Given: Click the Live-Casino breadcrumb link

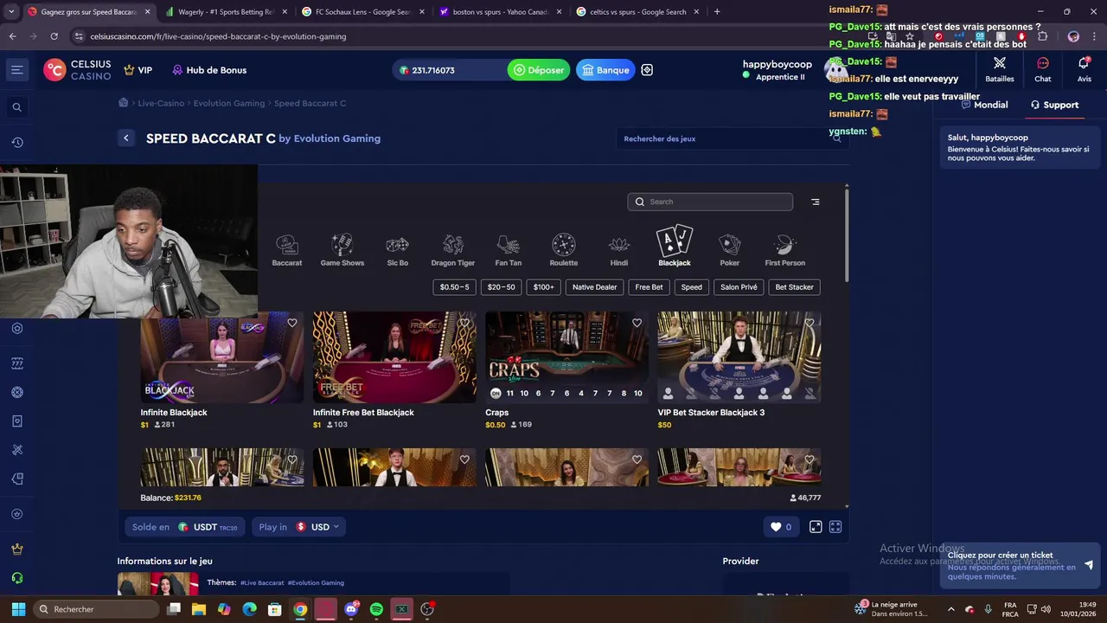Looking at the screenshot, I should point(161,103).
